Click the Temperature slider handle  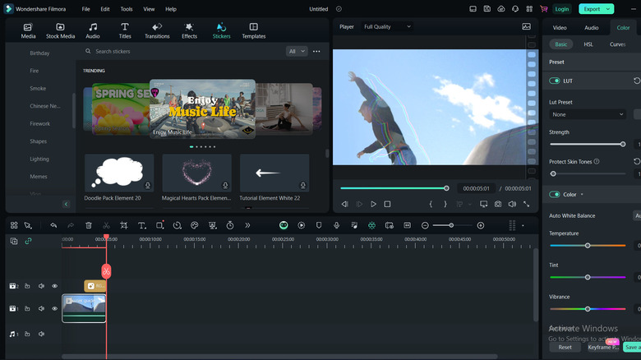[x=588, y=246]
